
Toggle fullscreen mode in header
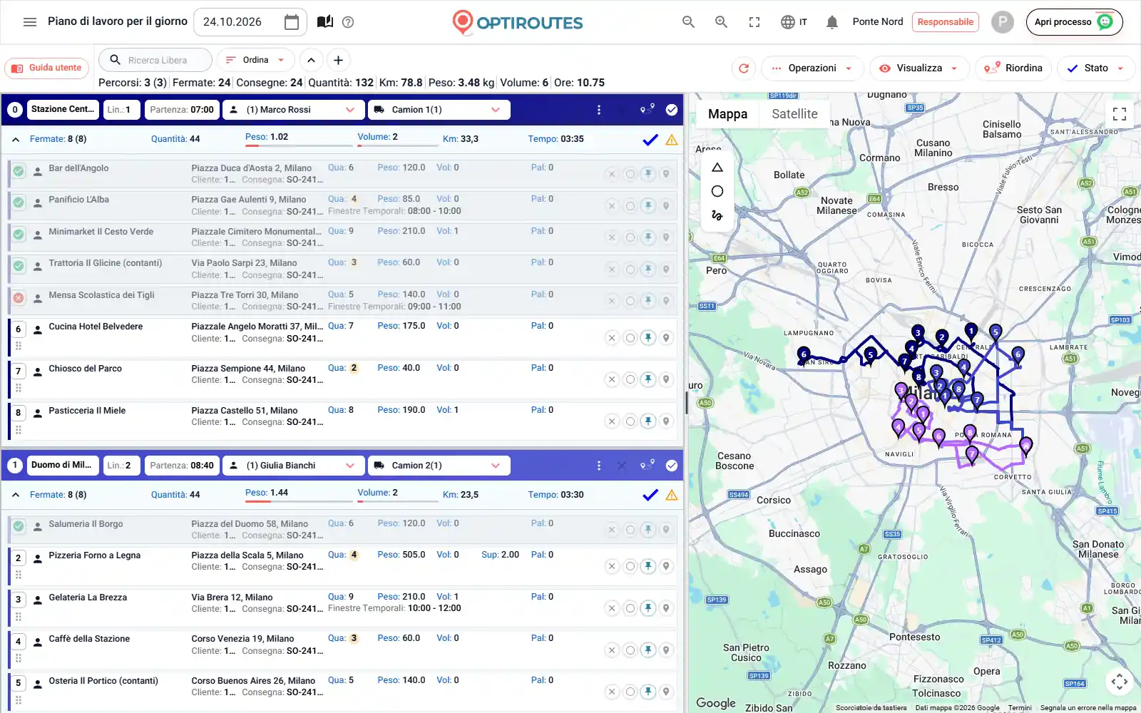(754, 22)
